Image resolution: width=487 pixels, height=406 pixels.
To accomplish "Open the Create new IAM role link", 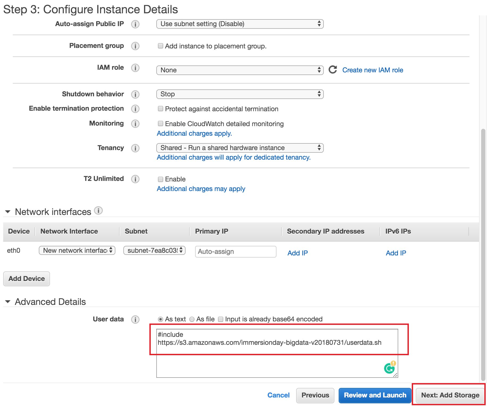I will pos(372,70).
